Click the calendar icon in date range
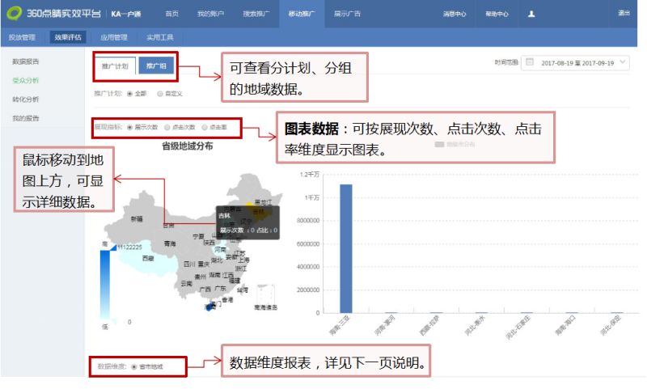The width and height of the screenshot is (647, 389). (530, 62)
